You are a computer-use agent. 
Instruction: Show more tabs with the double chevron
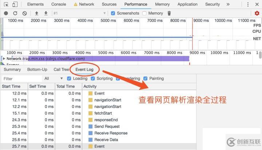(x=228, y=4)
